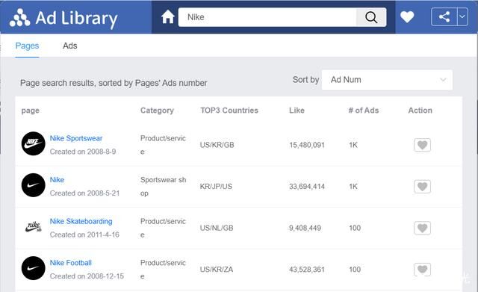Switch to the Ads tab
The image size is (478, 292).
pos(69,46)
